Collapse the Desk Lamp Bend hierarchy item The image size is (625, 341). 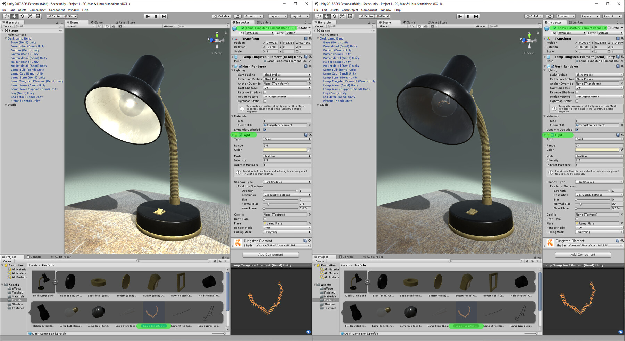[x=5, y=38]
